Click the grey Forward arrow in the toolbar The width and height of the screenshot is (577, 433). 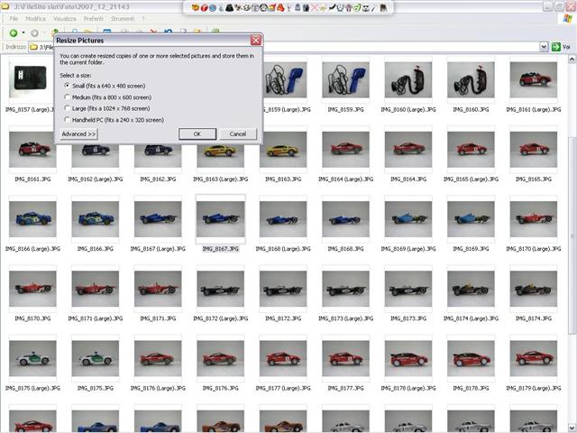coord(34,33)
